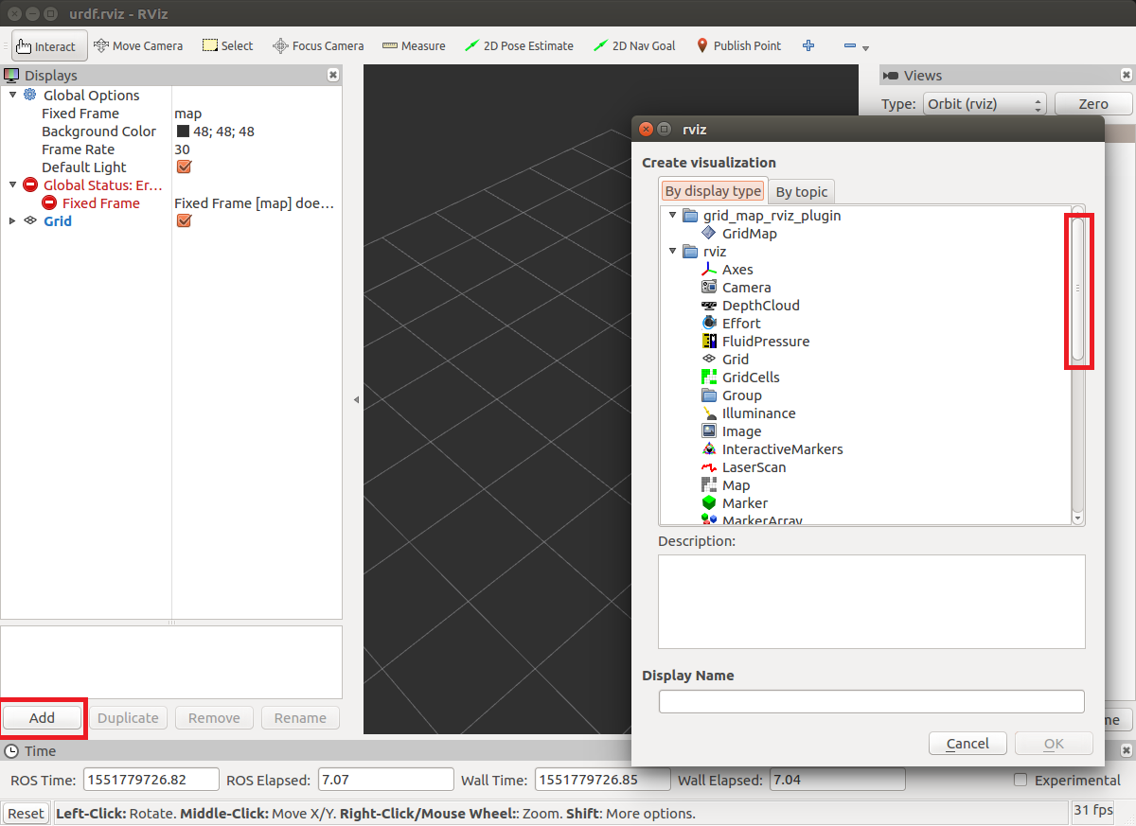Screen dimensions: 1136x826
Task: Pick the Measure tool
Action: [x=414, y=45]
